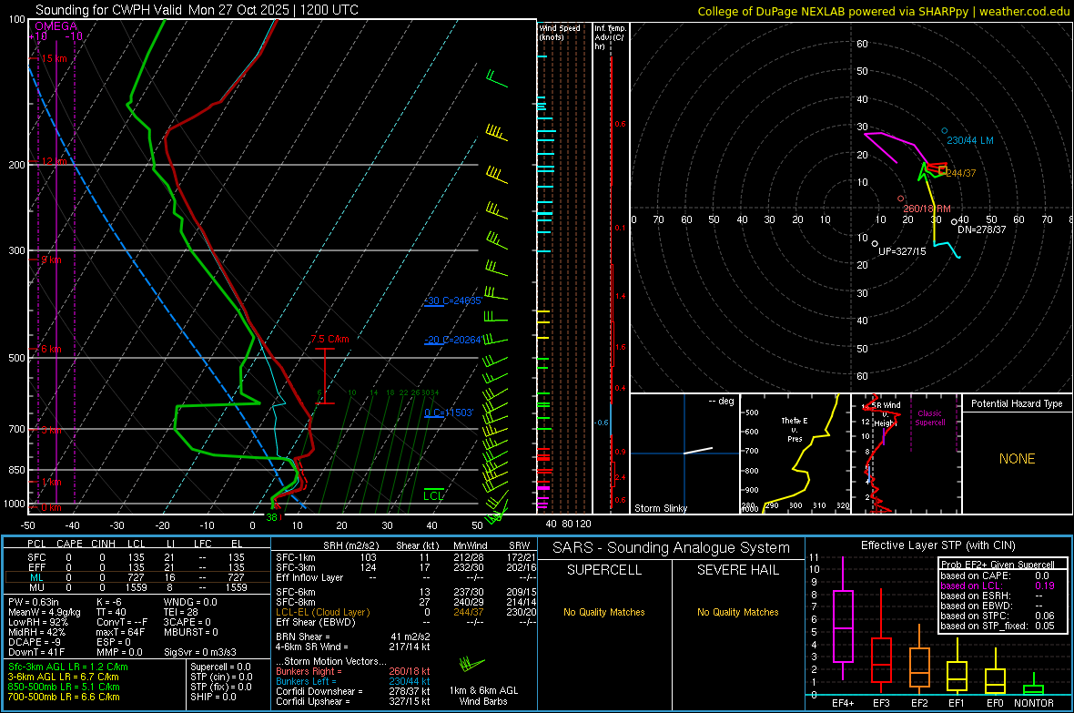Click the Corfidi downshear DN circle marker

pyautogui.click(x=954, y=222)
